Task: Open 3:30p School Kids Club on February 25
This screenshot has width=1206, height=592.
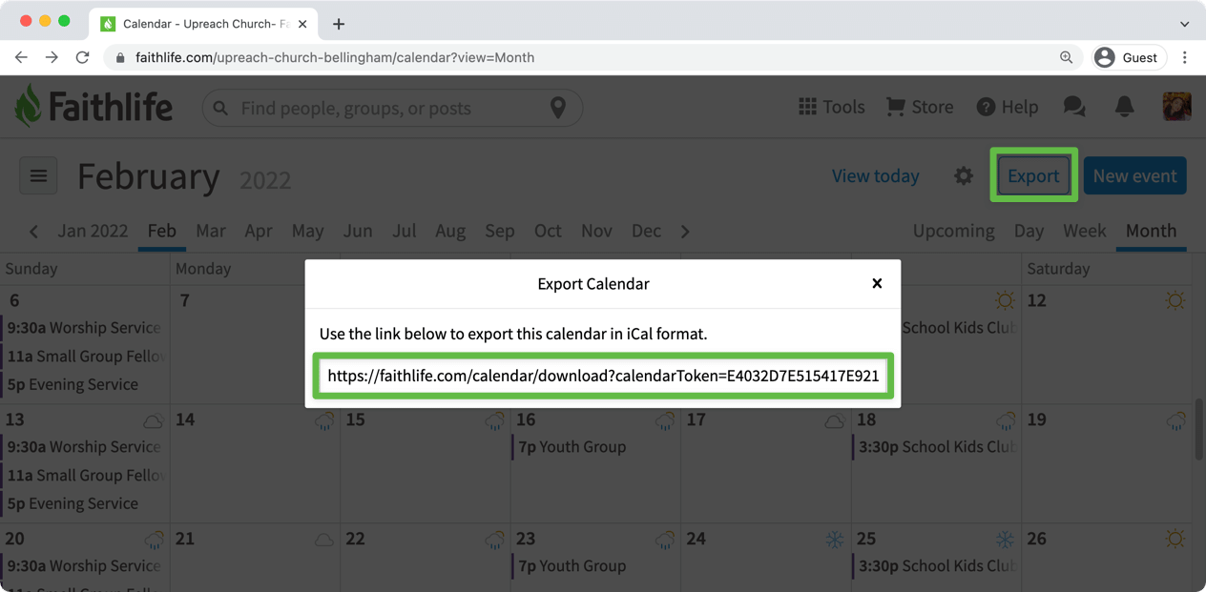Action: pos(935,566)
